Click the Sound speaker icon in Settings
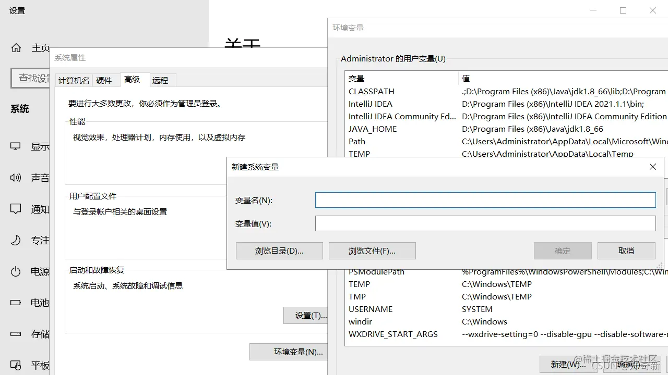Viewport: 668px width, 375px height. 16,178
